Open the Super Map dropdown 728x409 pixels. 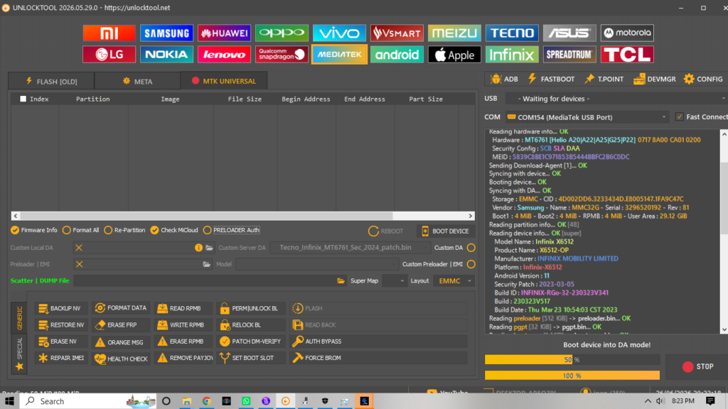pos(394,281)
